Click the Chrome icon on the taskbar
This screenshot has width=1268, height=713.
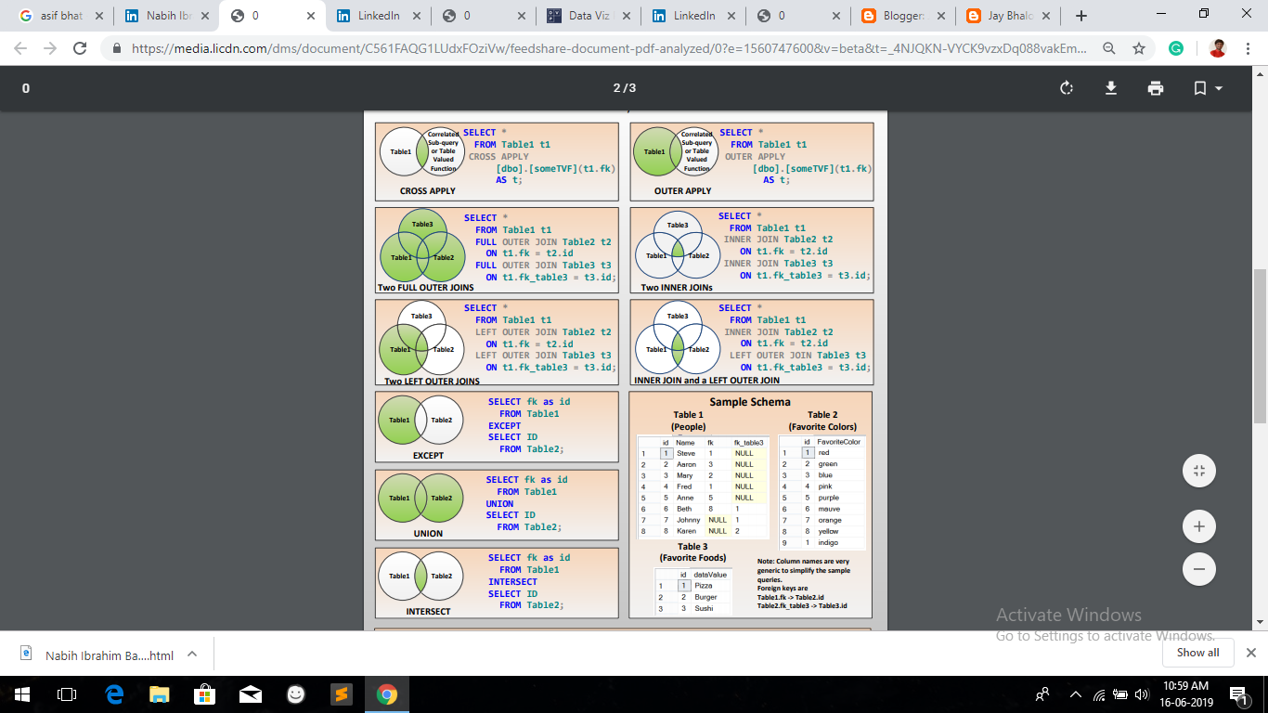coord(387,694)
